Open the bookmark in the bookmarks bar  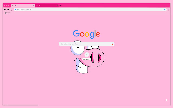pyautogui.click(x=7, y=13)
